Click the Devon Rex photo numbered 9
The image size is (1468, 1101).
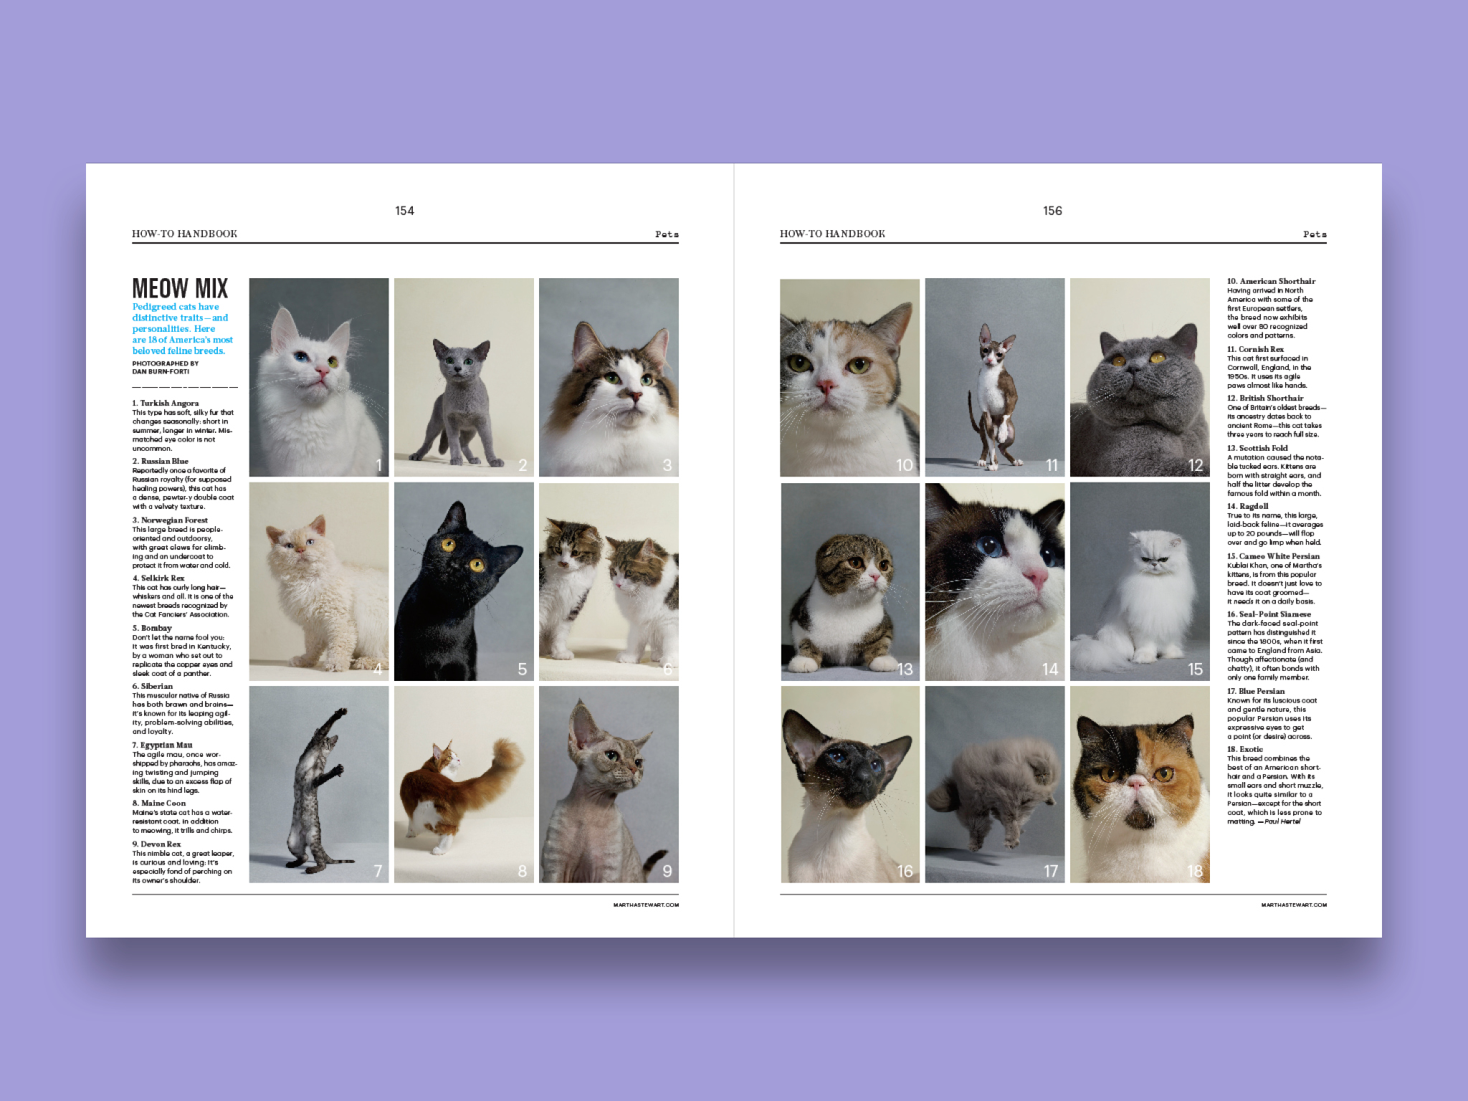pos(609,784)
